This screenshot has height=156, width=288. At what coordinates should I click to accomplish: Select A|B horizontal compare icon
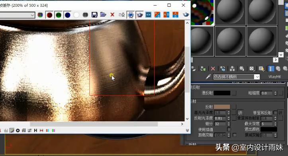pyautogui.click(x=166, y=15)
